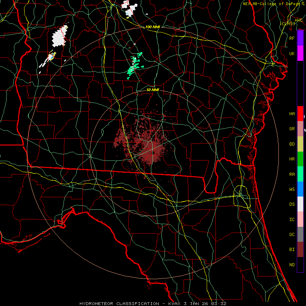Click the 'KVAX' radar site identifier
Viewport: 306px width, 306px height.
[x=174, y=304]
